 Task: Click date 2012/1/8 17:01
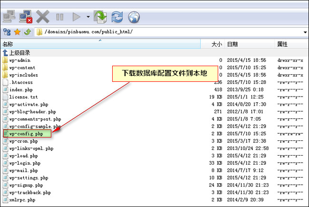pos(245,112)
